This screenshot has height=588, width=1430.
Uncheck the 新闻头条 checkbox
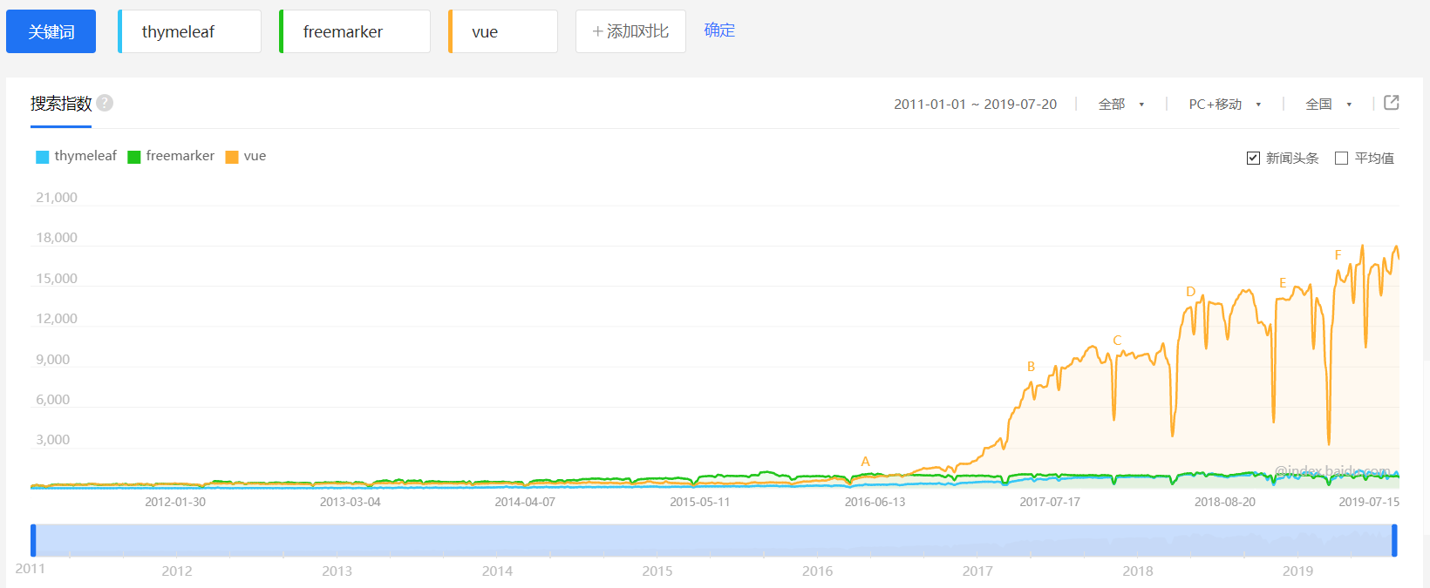1253,158
